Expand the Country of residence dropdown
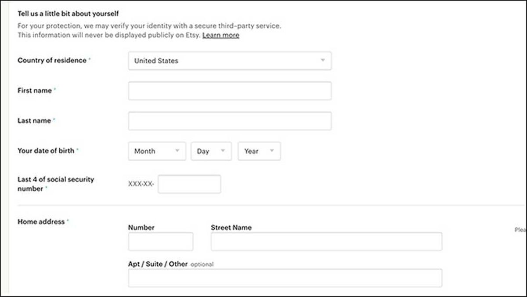527x297 pixels. click(230, 61)
